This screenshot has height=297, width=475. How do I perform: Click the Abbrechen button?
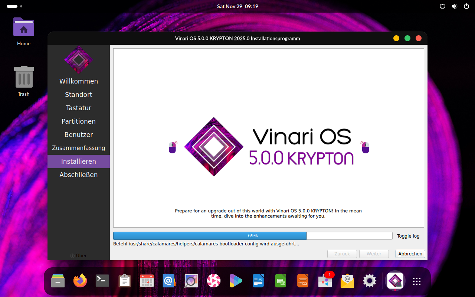coord(410,254)
